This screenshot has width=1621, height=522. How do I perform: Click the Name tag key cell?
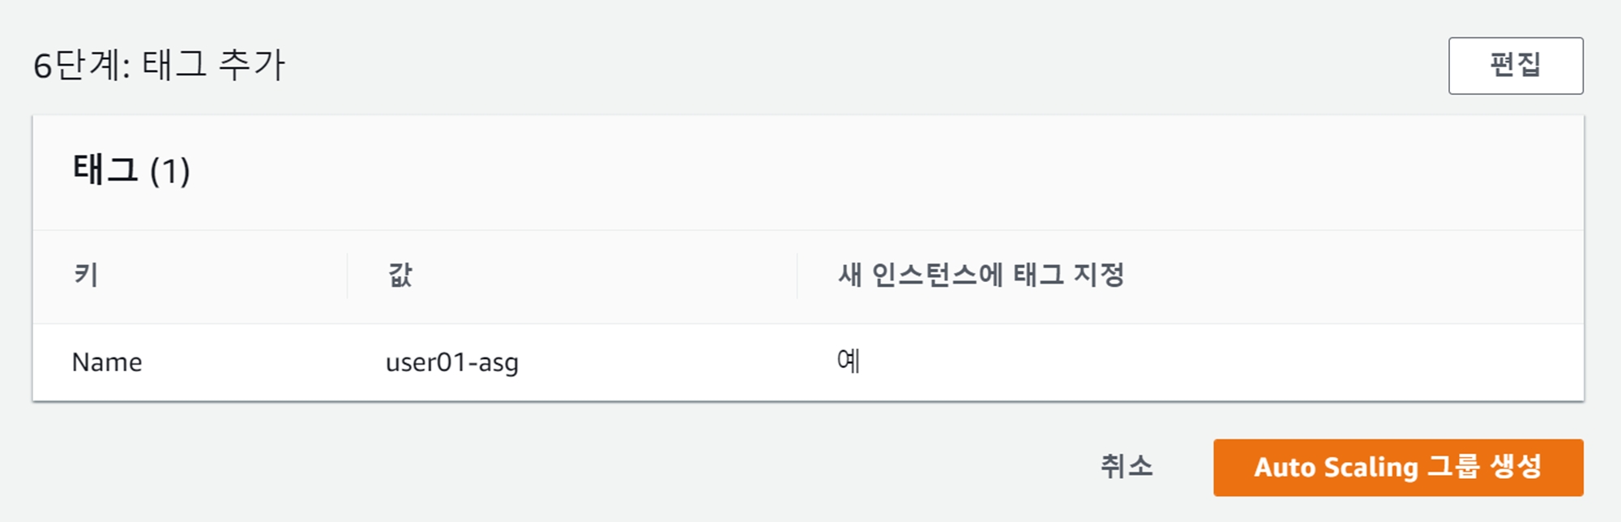[107, 362]
